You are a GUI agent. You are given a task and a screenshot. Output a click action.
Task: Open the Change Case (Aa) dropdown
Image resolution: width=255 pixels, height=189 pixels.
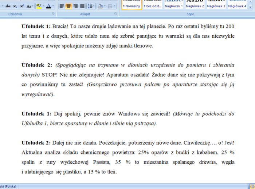coord(30,6)
